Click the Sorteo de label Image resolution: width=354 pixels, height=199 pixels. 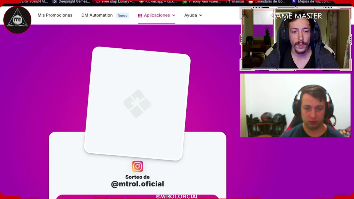[x=137, y=177]
